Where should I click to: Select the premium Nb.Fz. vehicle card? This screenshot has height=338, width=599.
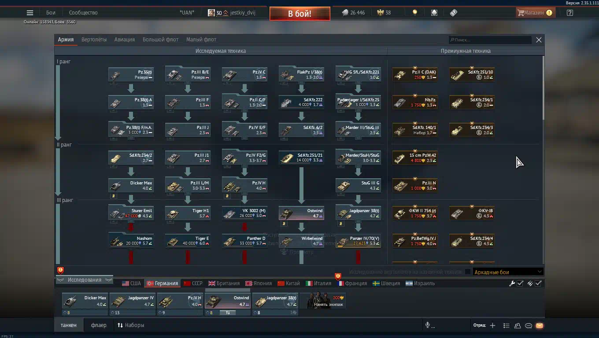(415, 103)
